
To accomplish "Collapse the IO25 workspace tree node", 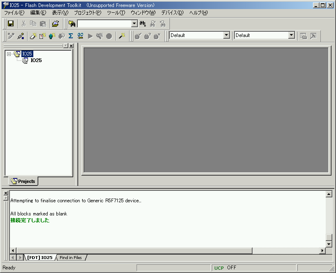I will (9, 54).
